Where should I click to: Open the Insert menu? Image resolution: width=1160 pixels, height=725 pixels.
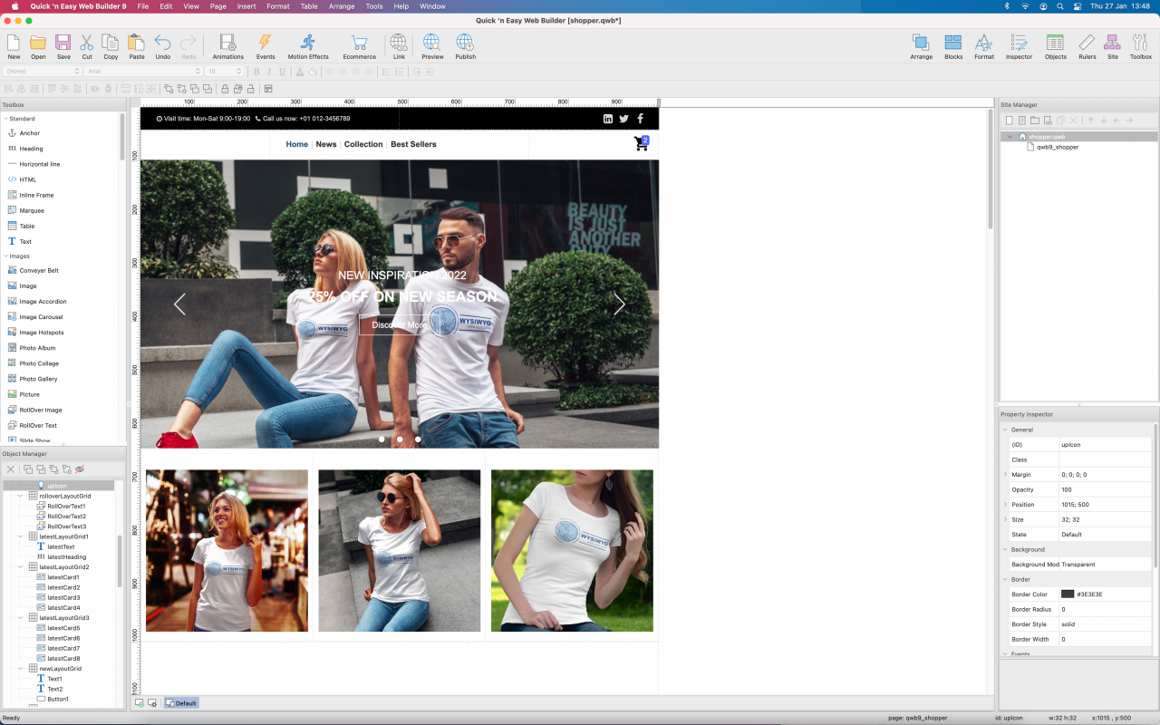coord(246,6)
